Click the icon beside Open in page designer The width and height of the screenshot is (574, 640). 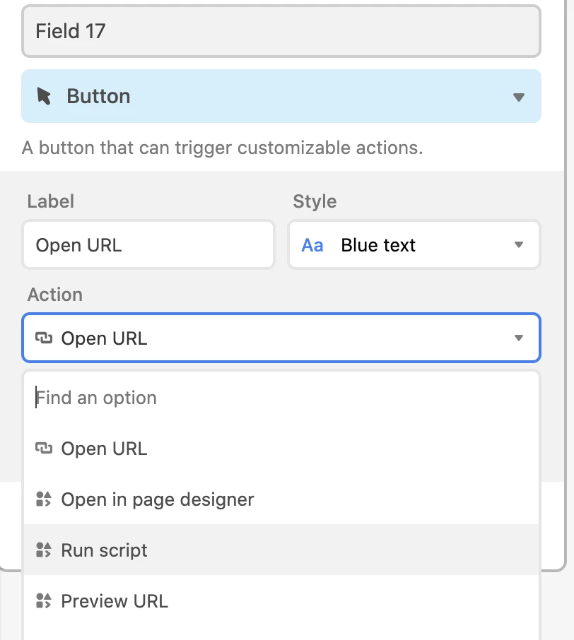tap(44, 499)
